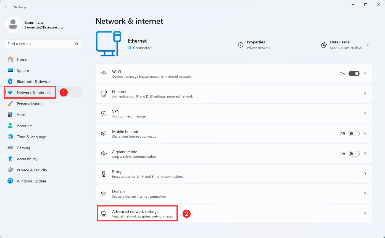Screen dimensions: 385x238
Task: Open the Ethernet settings row
Action: [234, 94]
